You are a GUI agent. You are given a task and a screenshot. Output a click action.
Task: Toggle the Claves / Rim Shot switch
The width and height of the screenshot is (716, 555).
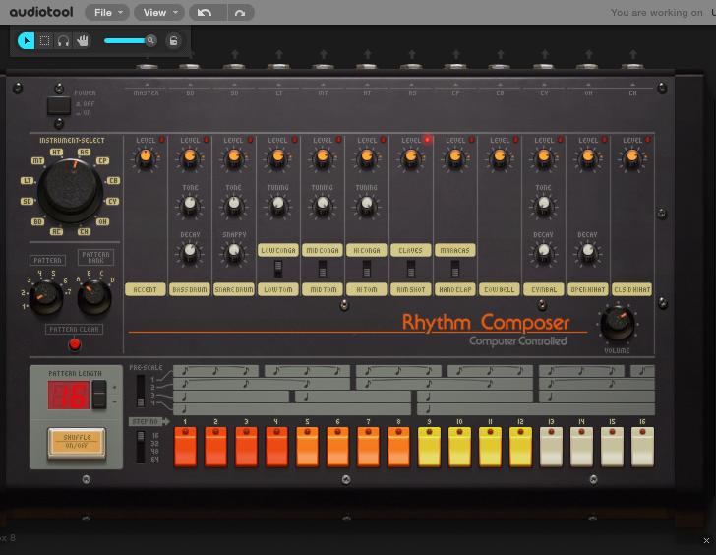[x=411, y=269]
